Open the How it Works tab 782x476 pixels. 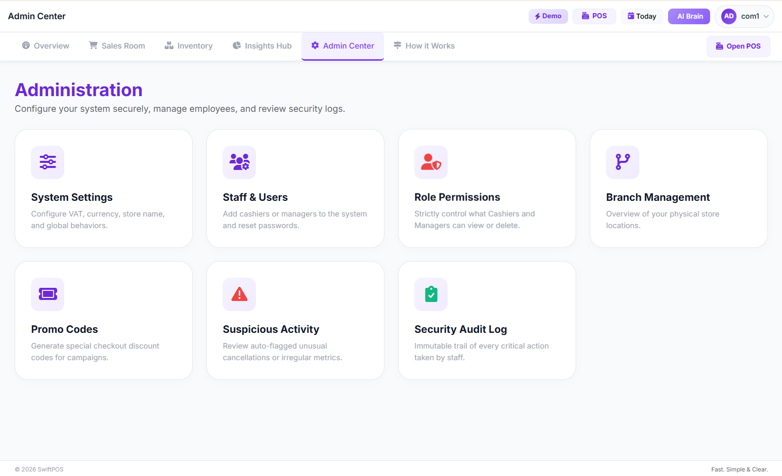coord(424,46)
